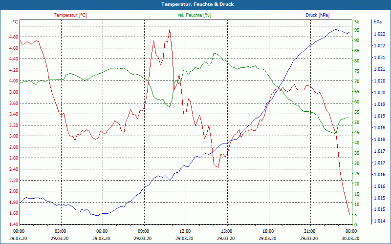Click the 65 humidity axis tick

click(x=357, y=92)
